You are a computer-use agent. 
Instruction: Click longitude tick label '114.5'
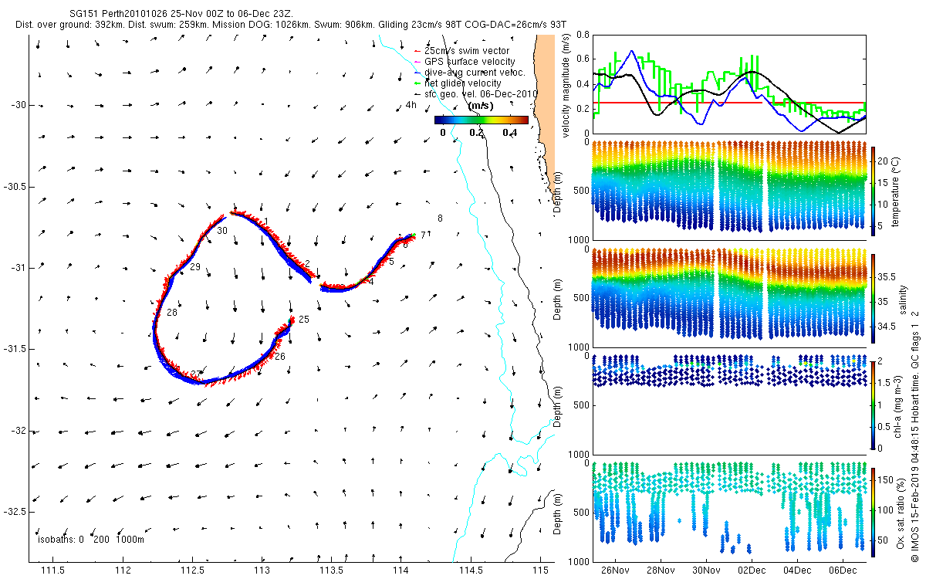470,571
